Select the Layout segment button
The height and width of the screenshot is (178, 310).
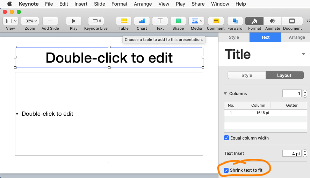[284, 75]
